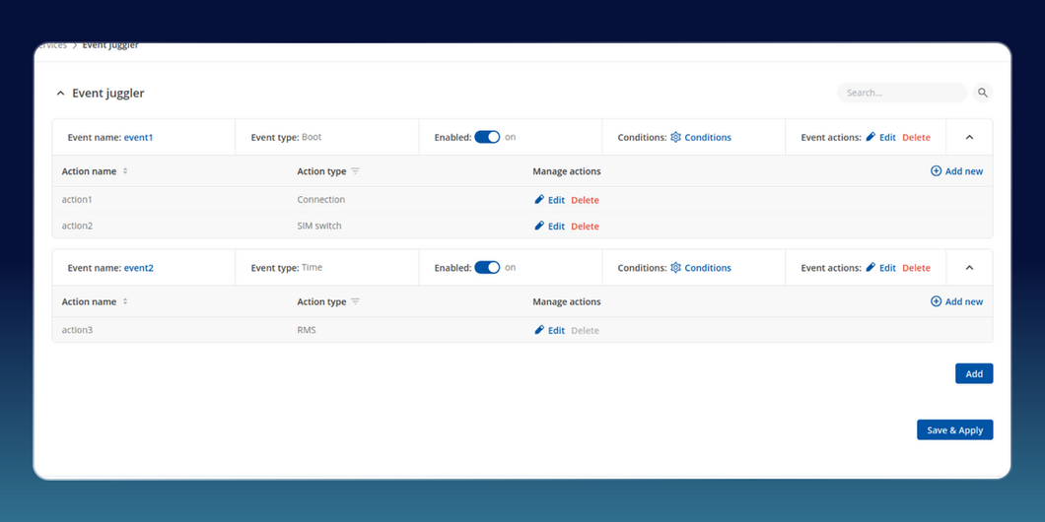Click the Conditions gear icon for event2
The height and width of the screenshot is (522, 1045).
675,268
